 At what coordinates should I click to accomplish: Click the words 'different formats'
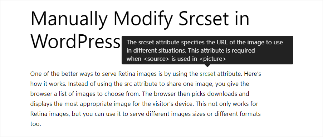tap(238, 114)
